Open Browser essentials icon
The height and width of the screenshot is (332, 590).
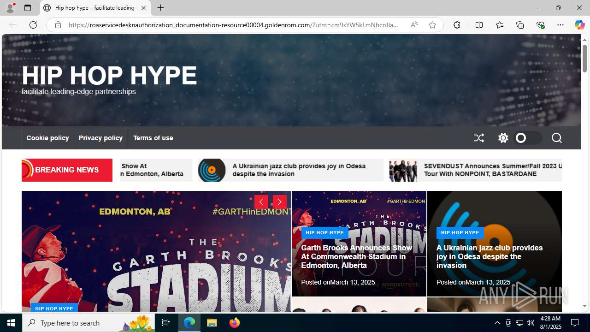pyautogui.click(x=540, y=25)
